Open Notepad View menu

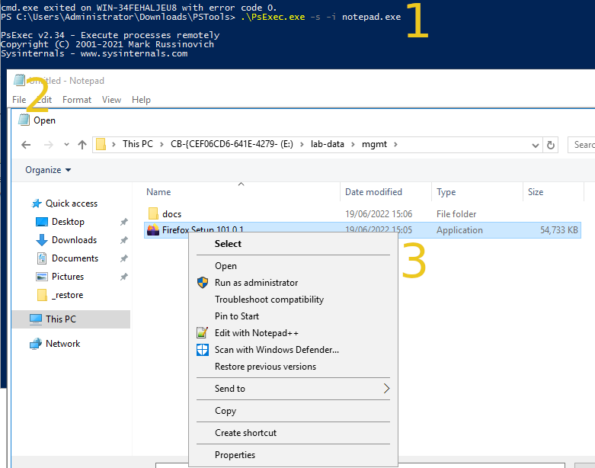coord(111,100)
